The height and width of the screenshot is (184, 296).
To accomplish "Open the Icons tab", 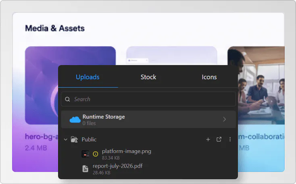I will (x=209, y=77).
